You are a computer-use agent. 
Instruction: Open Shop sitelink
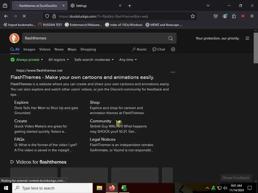[x=95, y=103]
